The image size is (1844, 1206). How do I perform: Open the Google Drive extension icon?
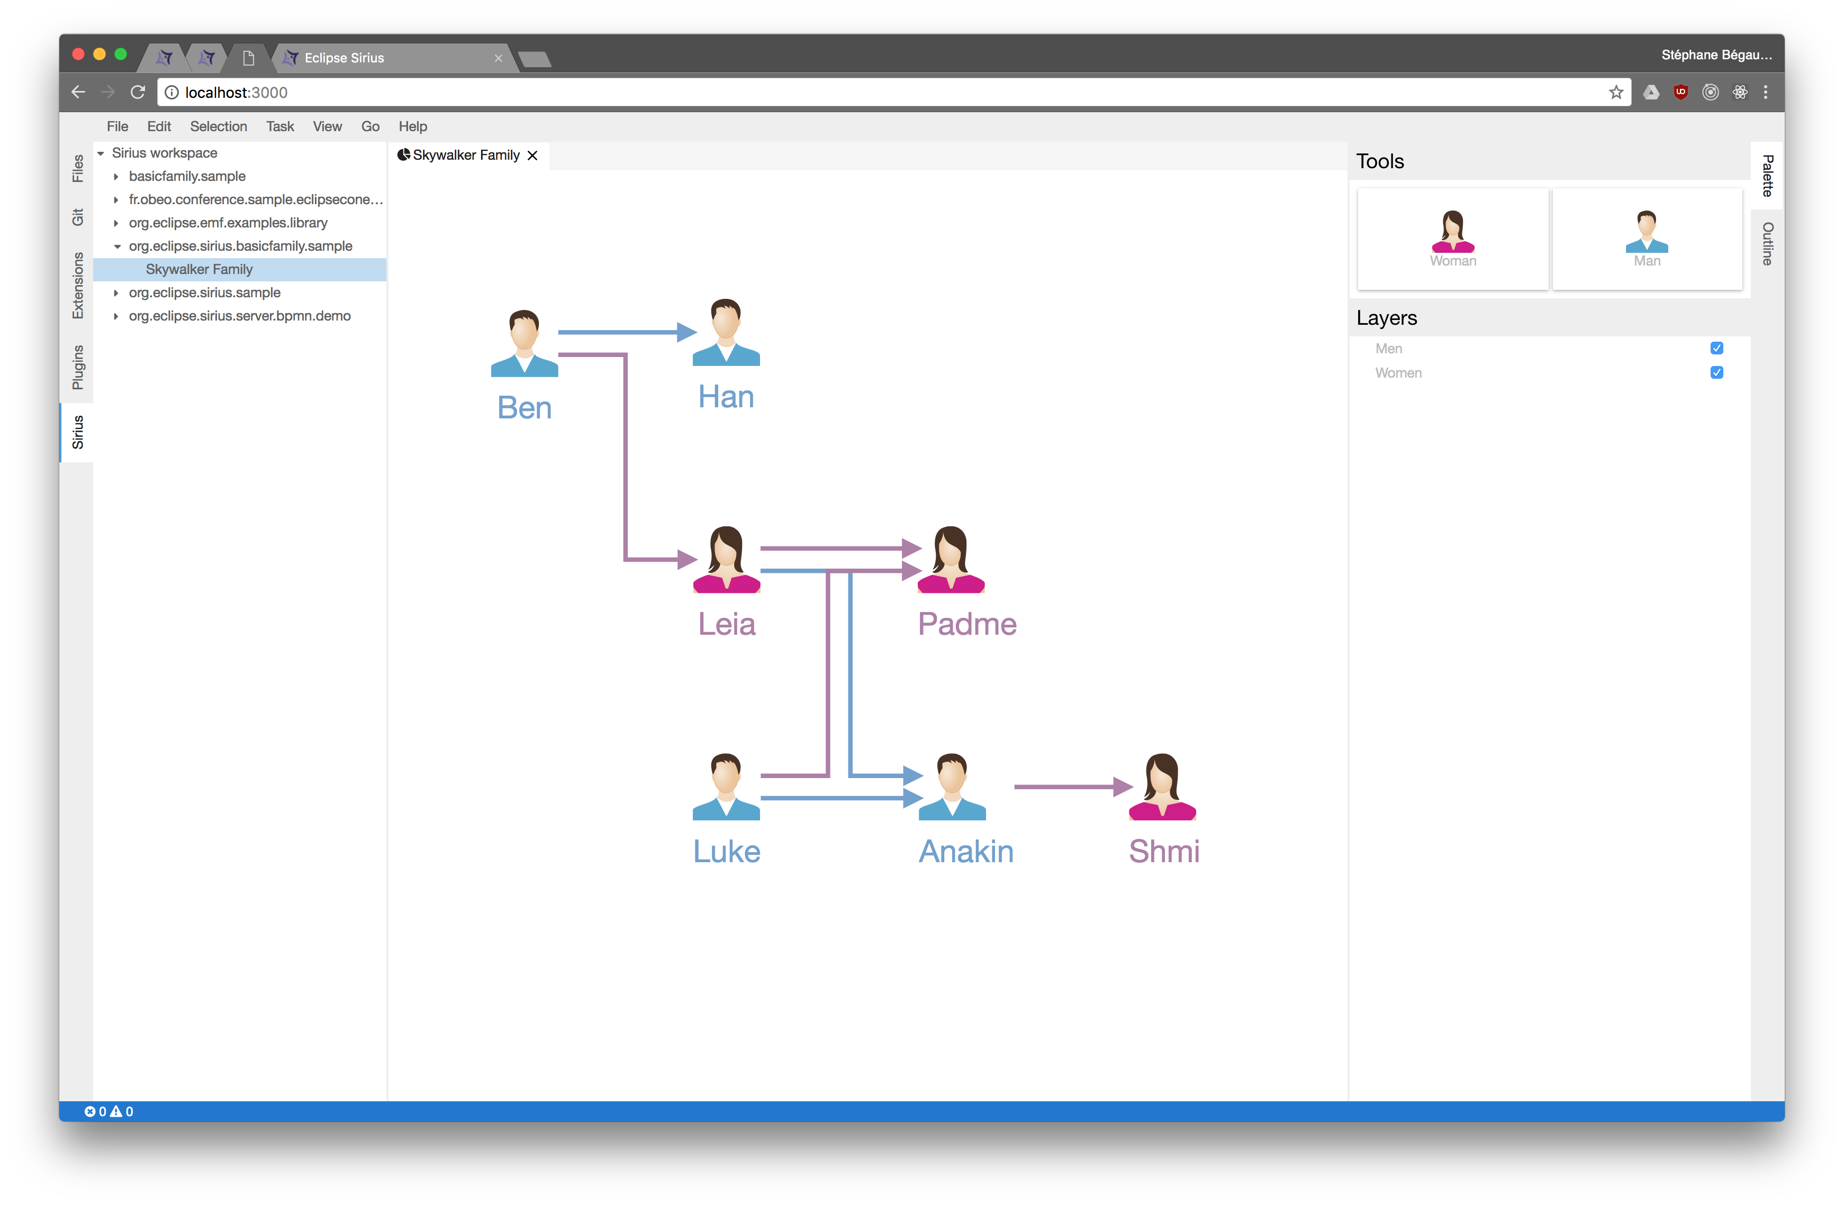click(x=1651, y=92)
